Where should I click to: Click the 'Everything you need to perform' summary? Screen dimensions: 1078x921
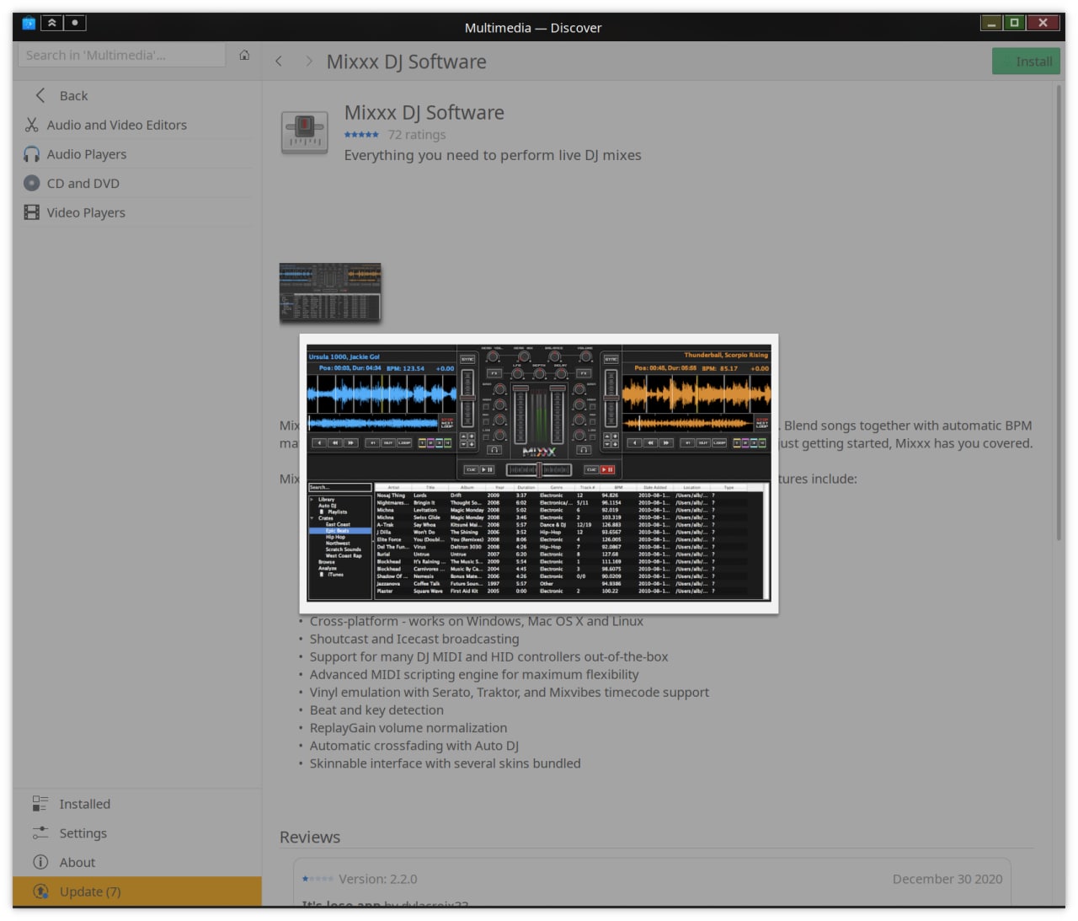pyautogui.click(x=493, y=155)
